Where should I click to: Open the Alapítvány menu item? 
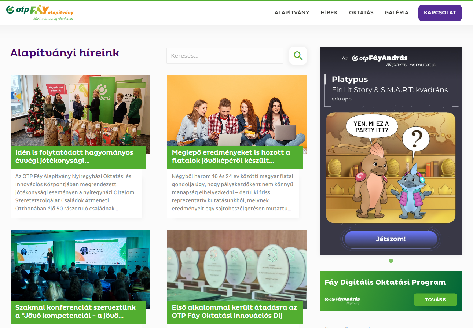292,12
